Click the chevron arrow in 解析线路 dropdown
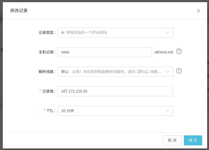This screenshot has width=209, height=150. click(168, 72)
